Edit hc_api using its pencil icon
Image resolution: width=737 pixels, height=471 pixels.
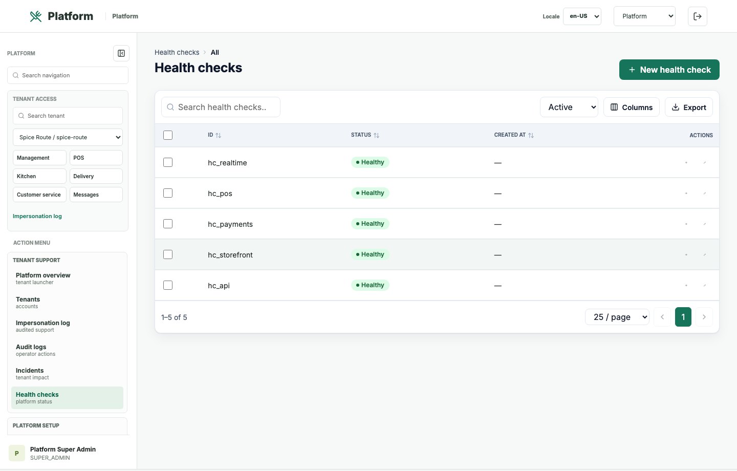tap(705, 285)
